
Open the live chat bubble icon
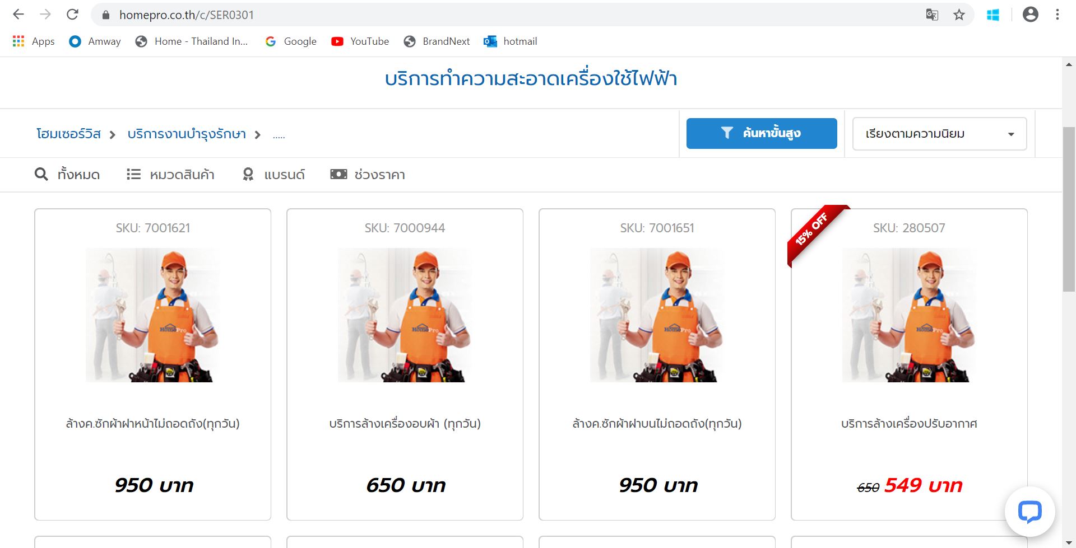(x=1029, y=512)
